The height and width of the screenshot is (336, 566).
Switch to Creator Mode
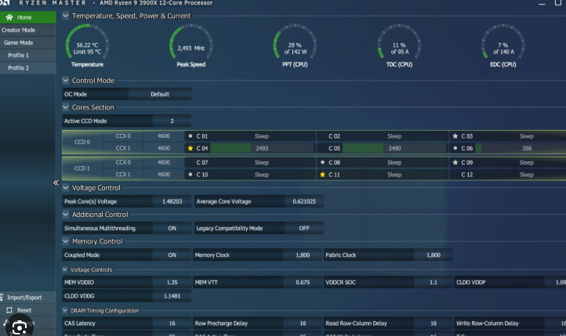[27, 31]
